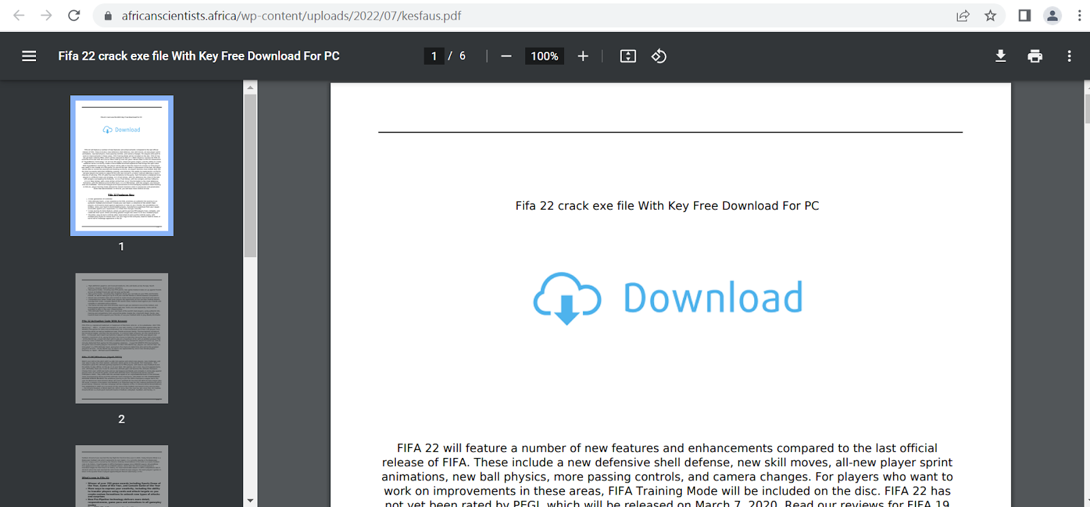Click the total page count 6
Image resolution: width=1090 pixels, height=507 pixels.
click(463, 56)
